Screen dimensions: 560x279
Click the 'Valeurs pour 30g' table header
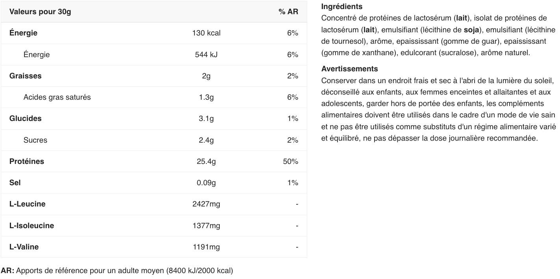point(40,12)
